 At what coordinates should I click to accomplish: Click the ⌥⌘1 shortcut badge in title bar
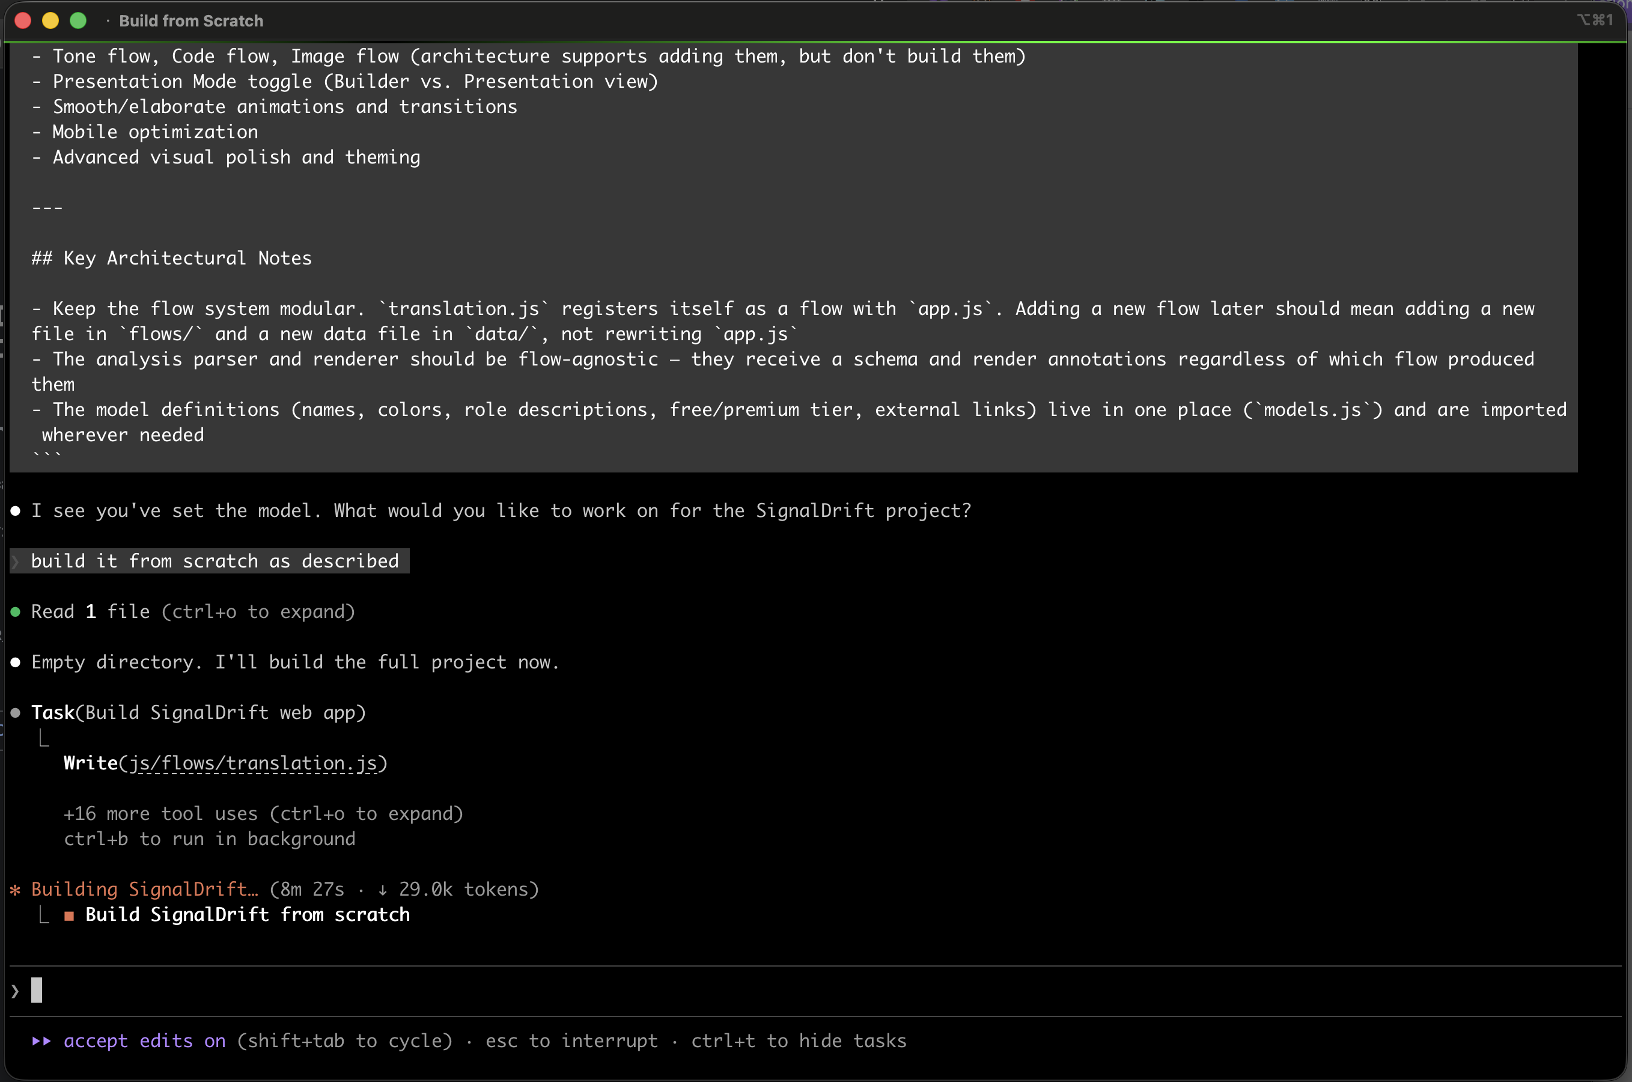pos(1596,20)
